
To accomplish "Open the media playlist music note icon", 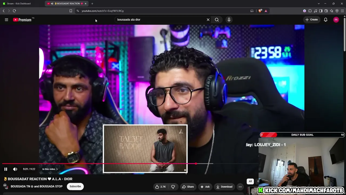I will coord(315,11).
